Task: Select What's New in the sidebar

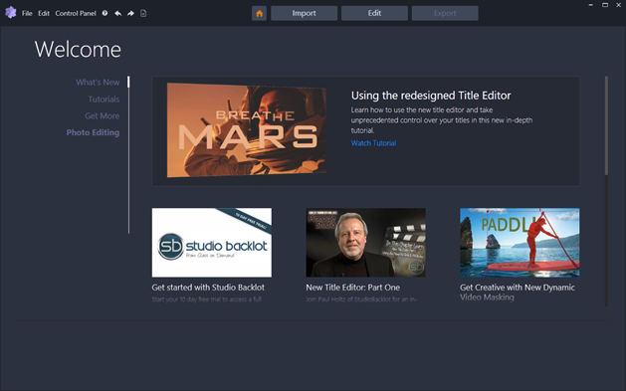Action: pyautogui.click(x=98, y=83)
